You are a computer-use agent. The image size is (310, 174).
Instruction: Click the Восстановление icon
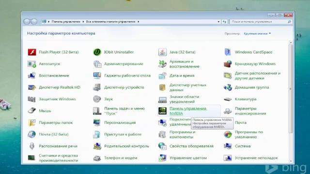(x=32, y=75)
